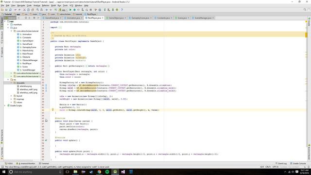Open Chrome from the taskbar
This screenshot has height=175, width=311.
pyautogui.click(x=99, y=172)
